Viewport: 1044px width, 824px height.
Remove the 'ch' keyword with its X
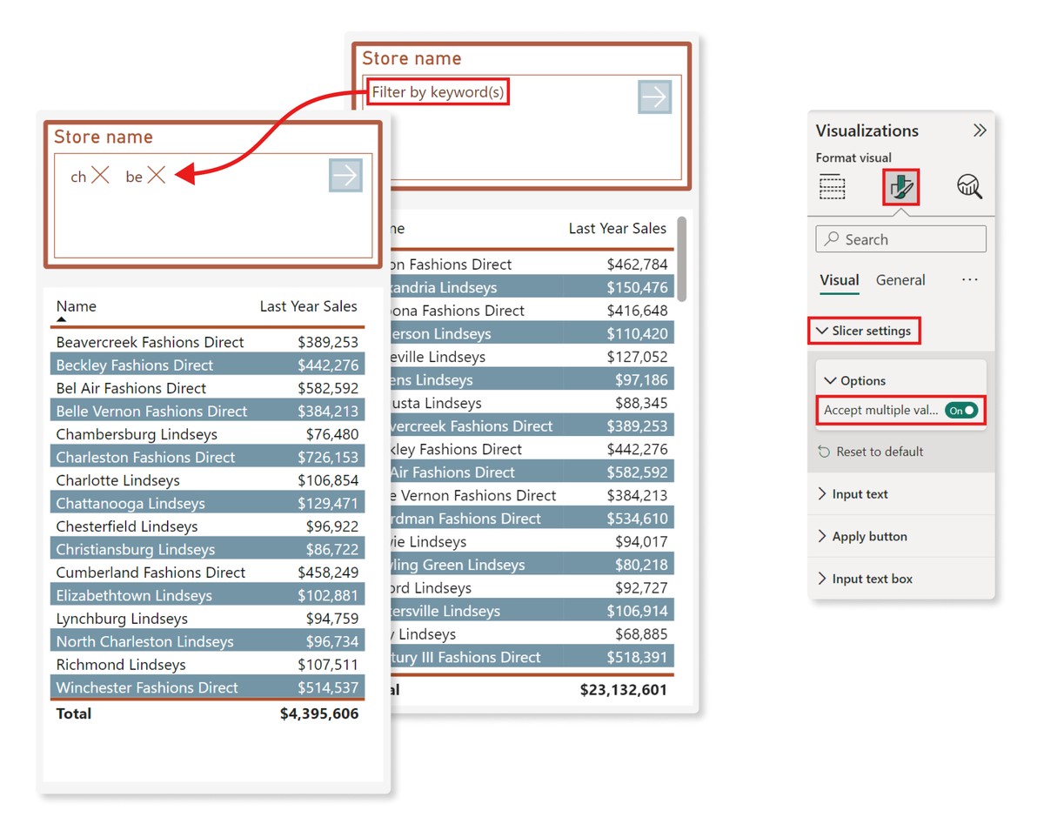pos(101,176)
